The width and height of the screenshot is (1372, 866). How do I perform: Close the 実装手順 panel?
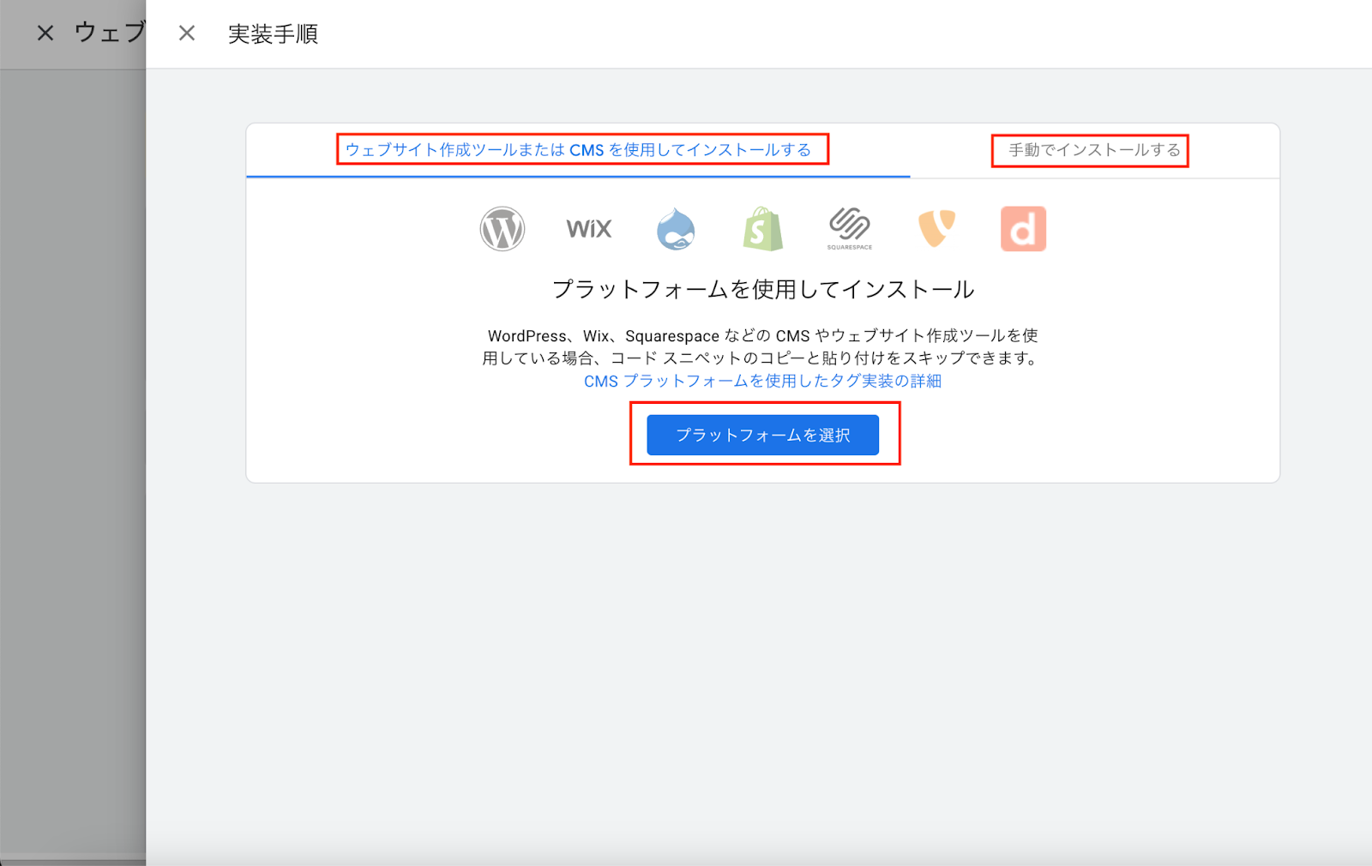point(187,33)
